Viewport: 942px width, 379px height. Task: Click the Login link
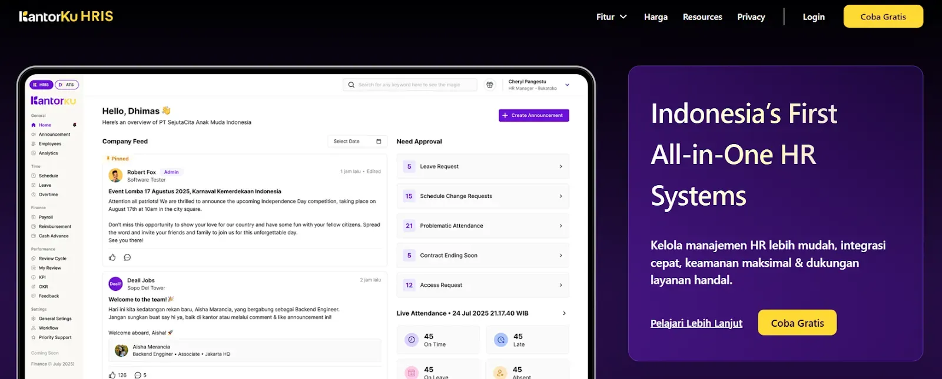(814, 17)
